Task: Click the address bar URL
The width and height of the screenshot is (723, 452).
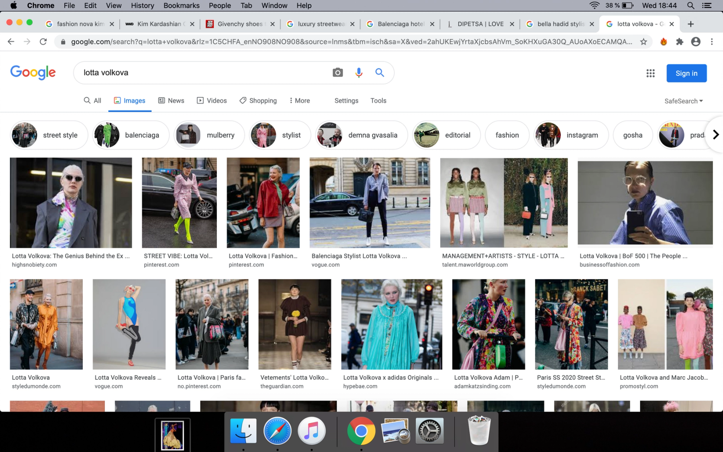Action: [x=351, y=42]
